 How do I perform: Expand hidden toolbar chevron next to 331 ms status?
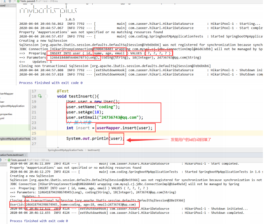[x=5, y=160]
